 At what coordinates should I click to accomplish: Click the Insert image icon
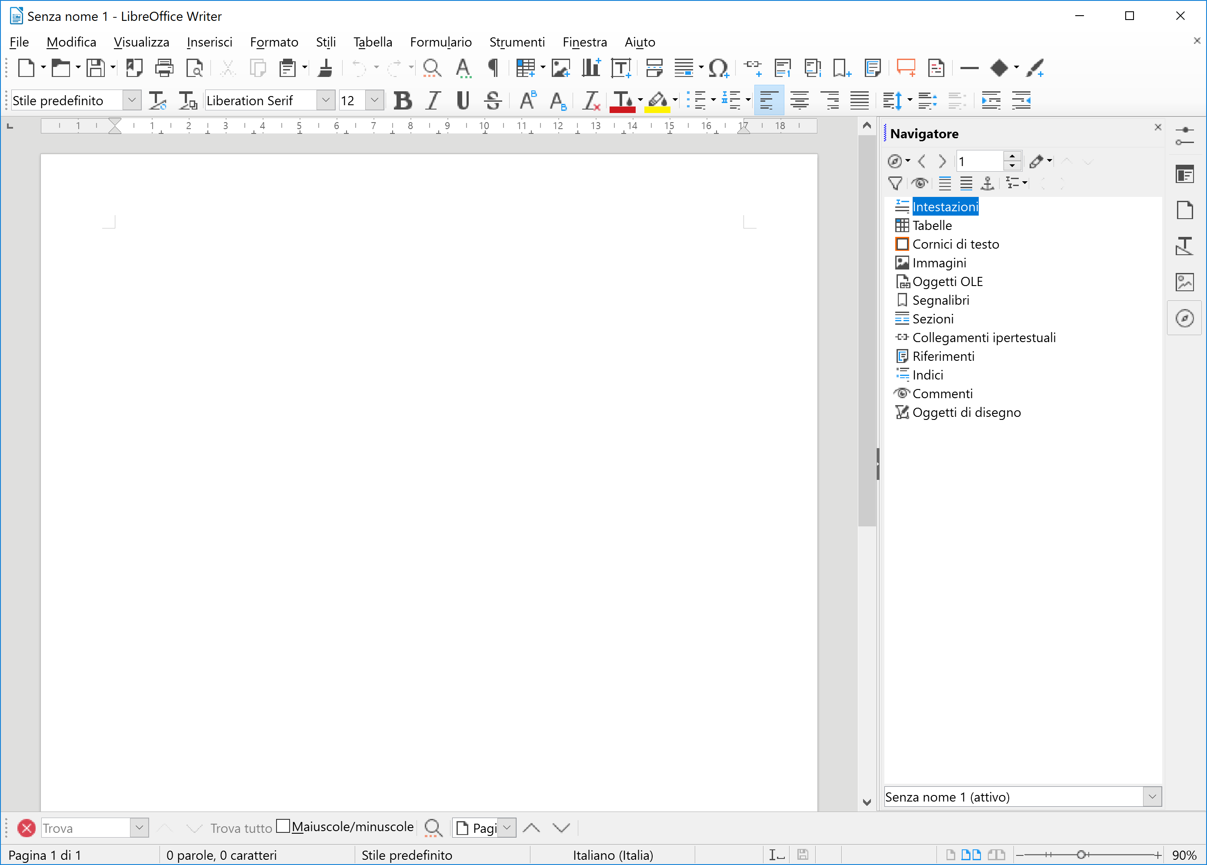tap(560, 68)
